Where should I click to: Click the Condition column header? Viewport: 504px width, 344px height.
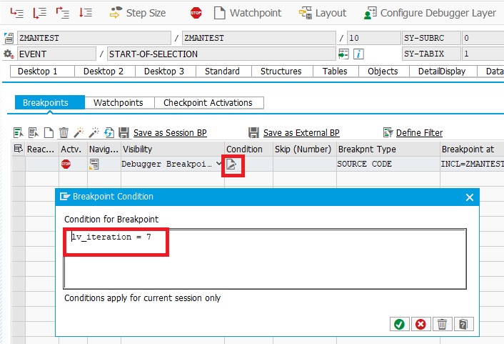click(248, 149)
